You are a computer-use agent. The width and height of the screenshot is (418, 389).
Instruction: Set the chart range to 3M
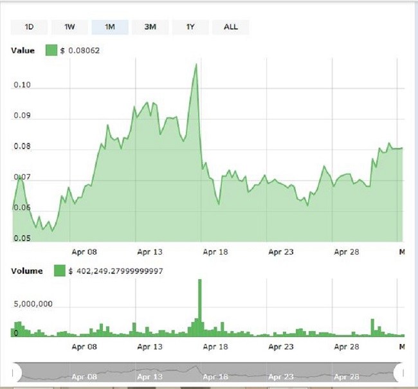(150, 27)
